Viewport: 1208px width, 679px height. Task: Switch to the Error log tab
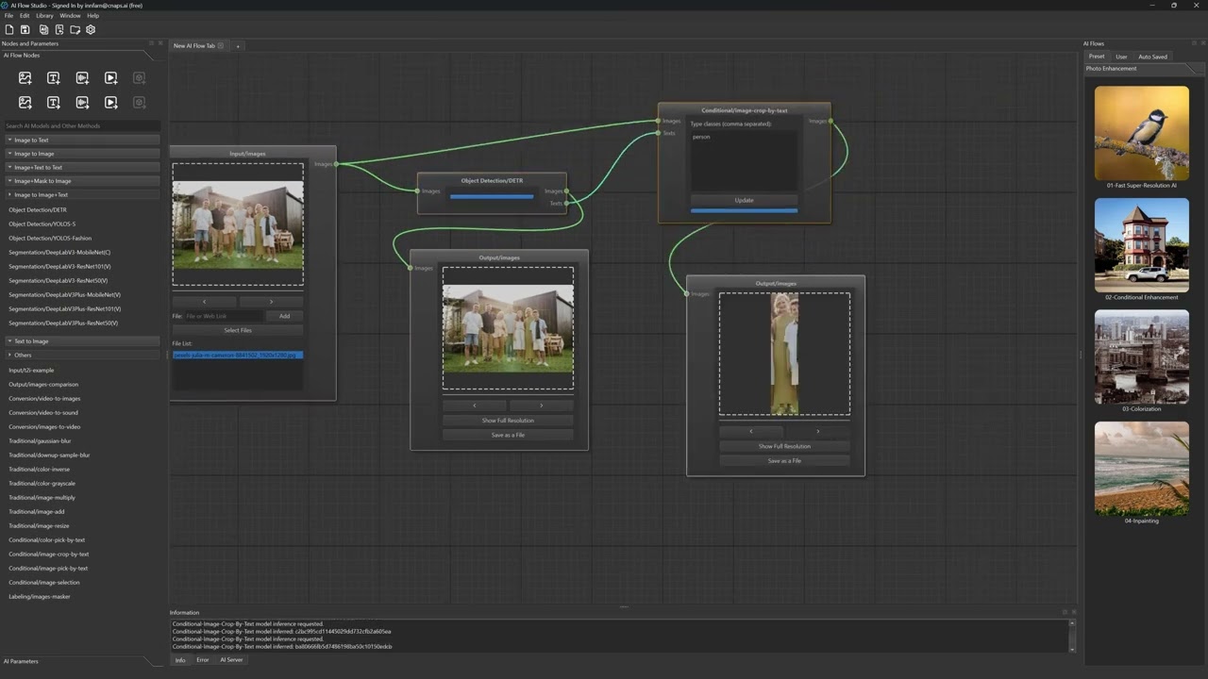[x=202, y=660]
